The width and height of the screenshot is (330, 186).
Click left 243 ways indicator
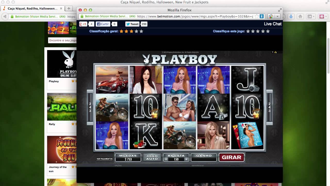click(90, 107)
